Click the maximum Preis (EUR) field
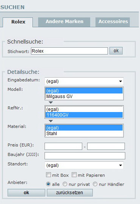Screen dimensions: 140x204 tap(106, 146)
